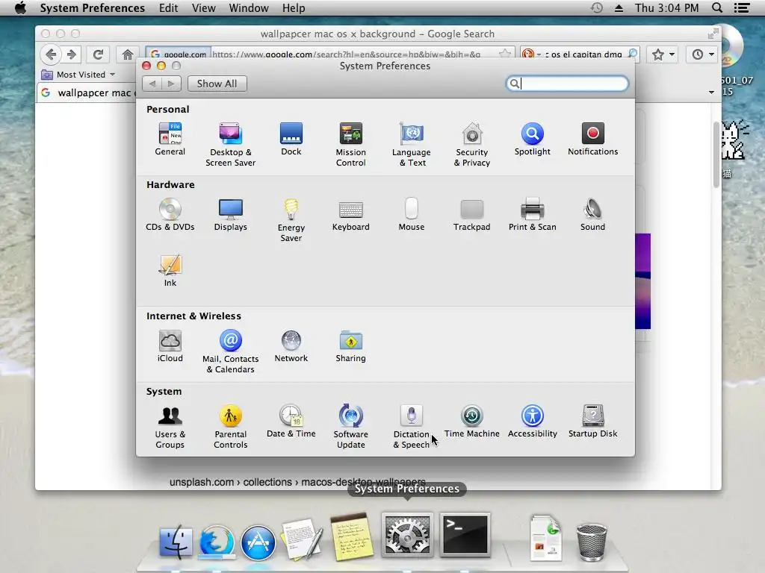This screenshot has height=573, width=765.
Task: Open the Sharing preferences pane
Action: point(351,346)
